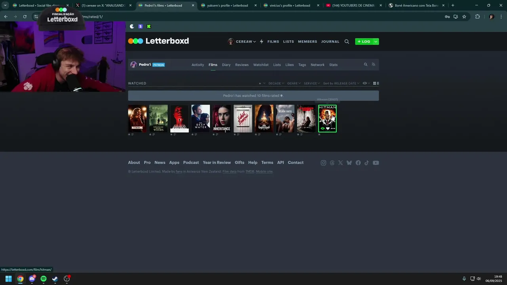Open the Deep Water film poster

200,118
